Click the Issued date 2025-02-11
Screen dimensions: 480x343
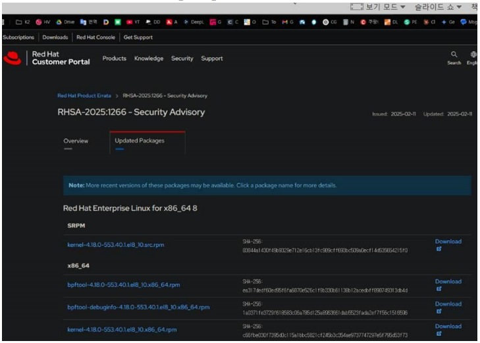click(x=403, y=114)
